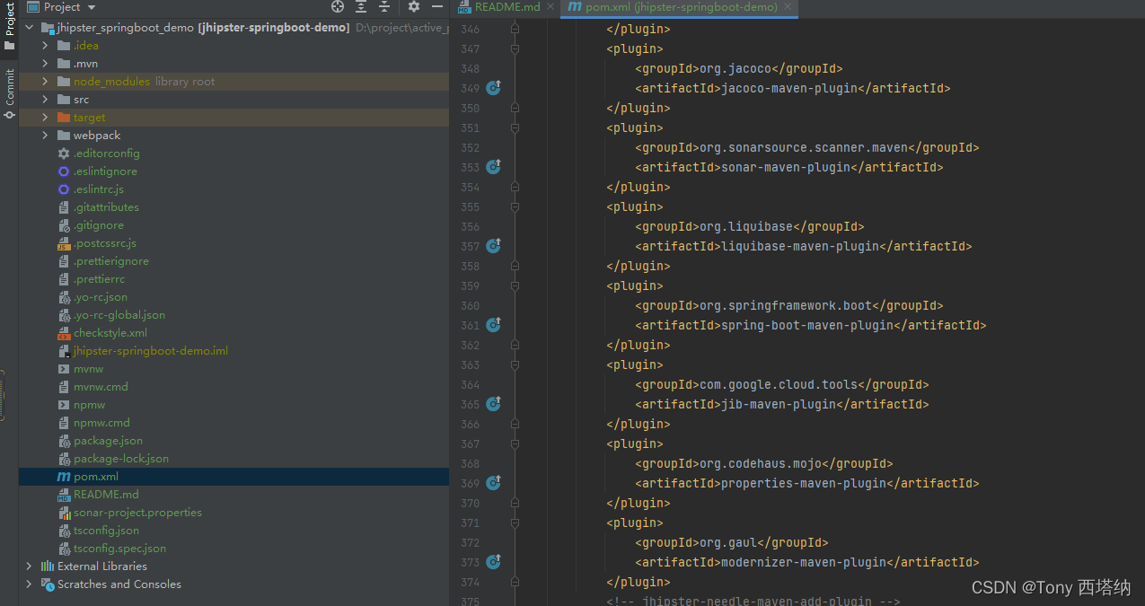
Task: Click the .postcssrc.js file icon
Action: pos(64,243)
